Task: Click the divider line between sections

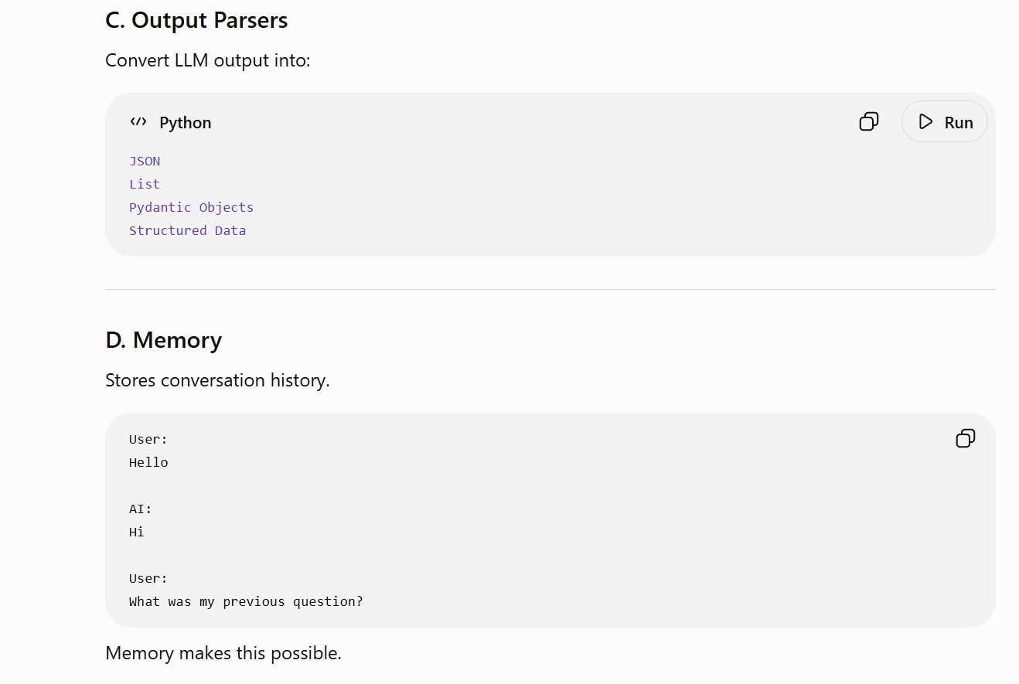Action: click(x=550, y=289)
